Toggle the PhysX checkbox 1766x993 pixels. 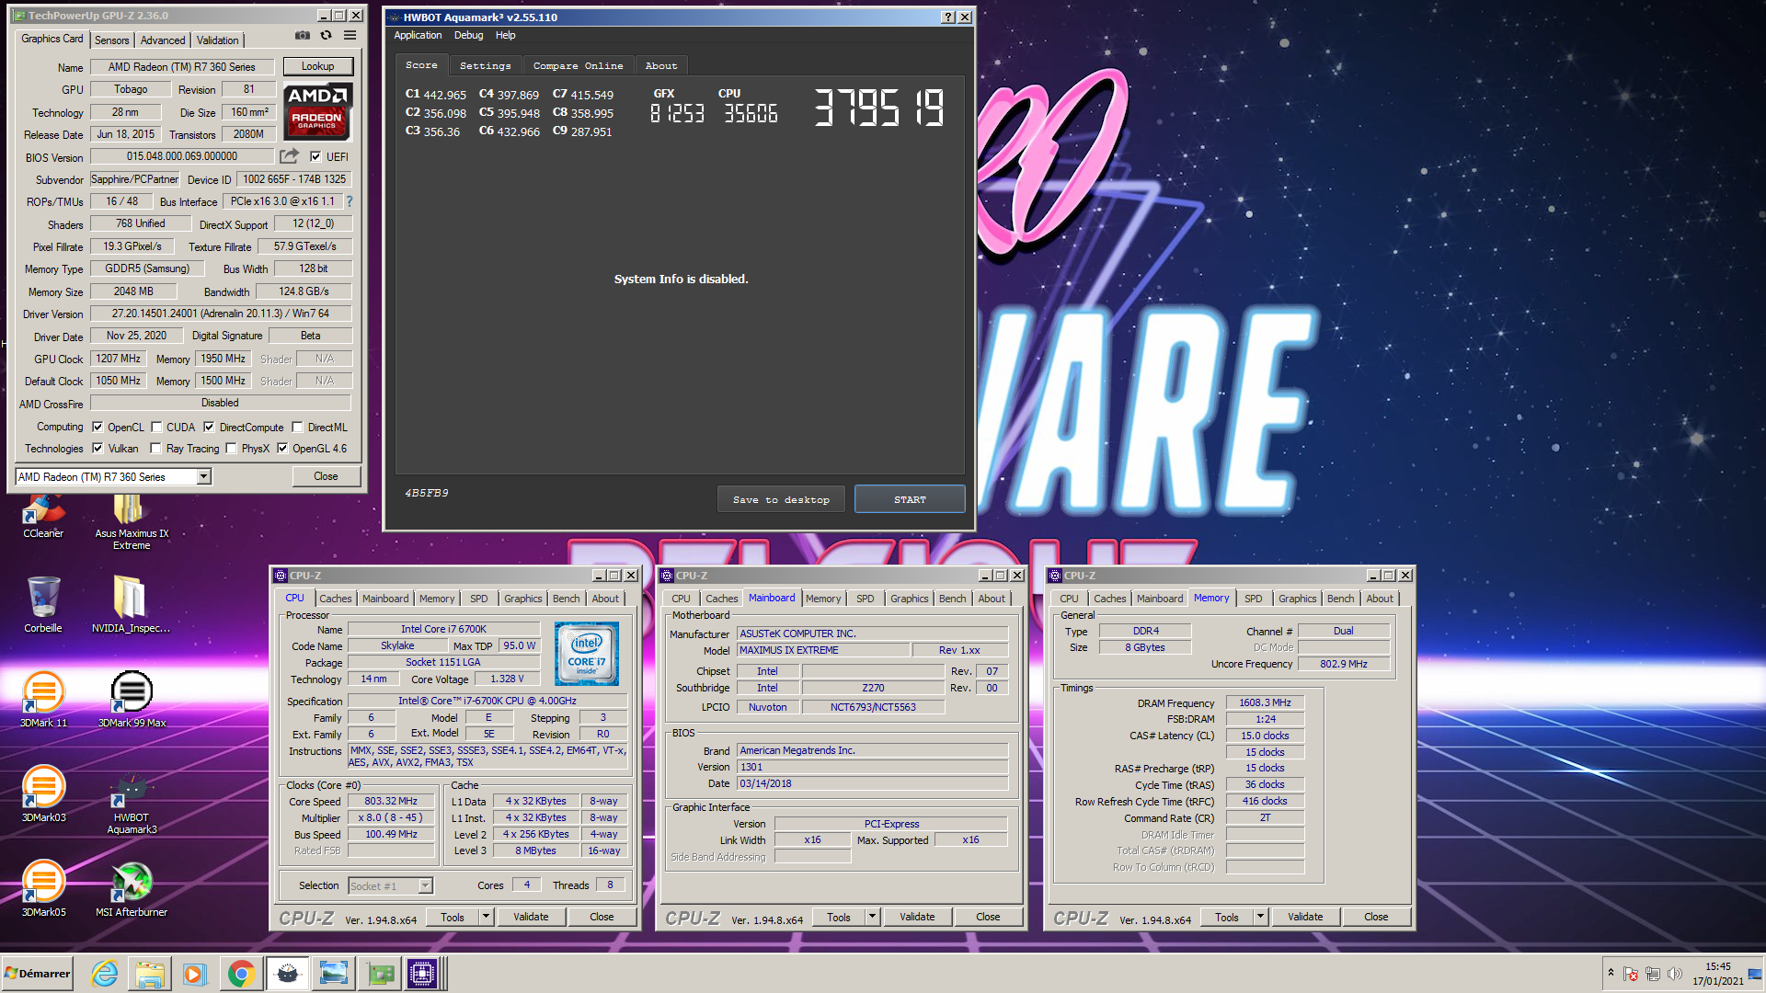tap(231, 449)
